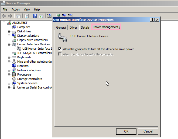Expand the Universal Serial Bus controllers node
Image resolution: width=178 pixels, height=139 pixels.
[9, 87]
